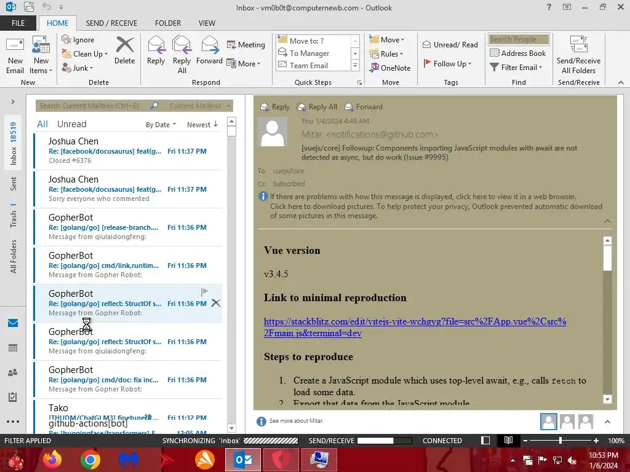Viewport: 630px width, 472px height.
Task: Switch to Reading view in status bar
Action: click(508, 440)
